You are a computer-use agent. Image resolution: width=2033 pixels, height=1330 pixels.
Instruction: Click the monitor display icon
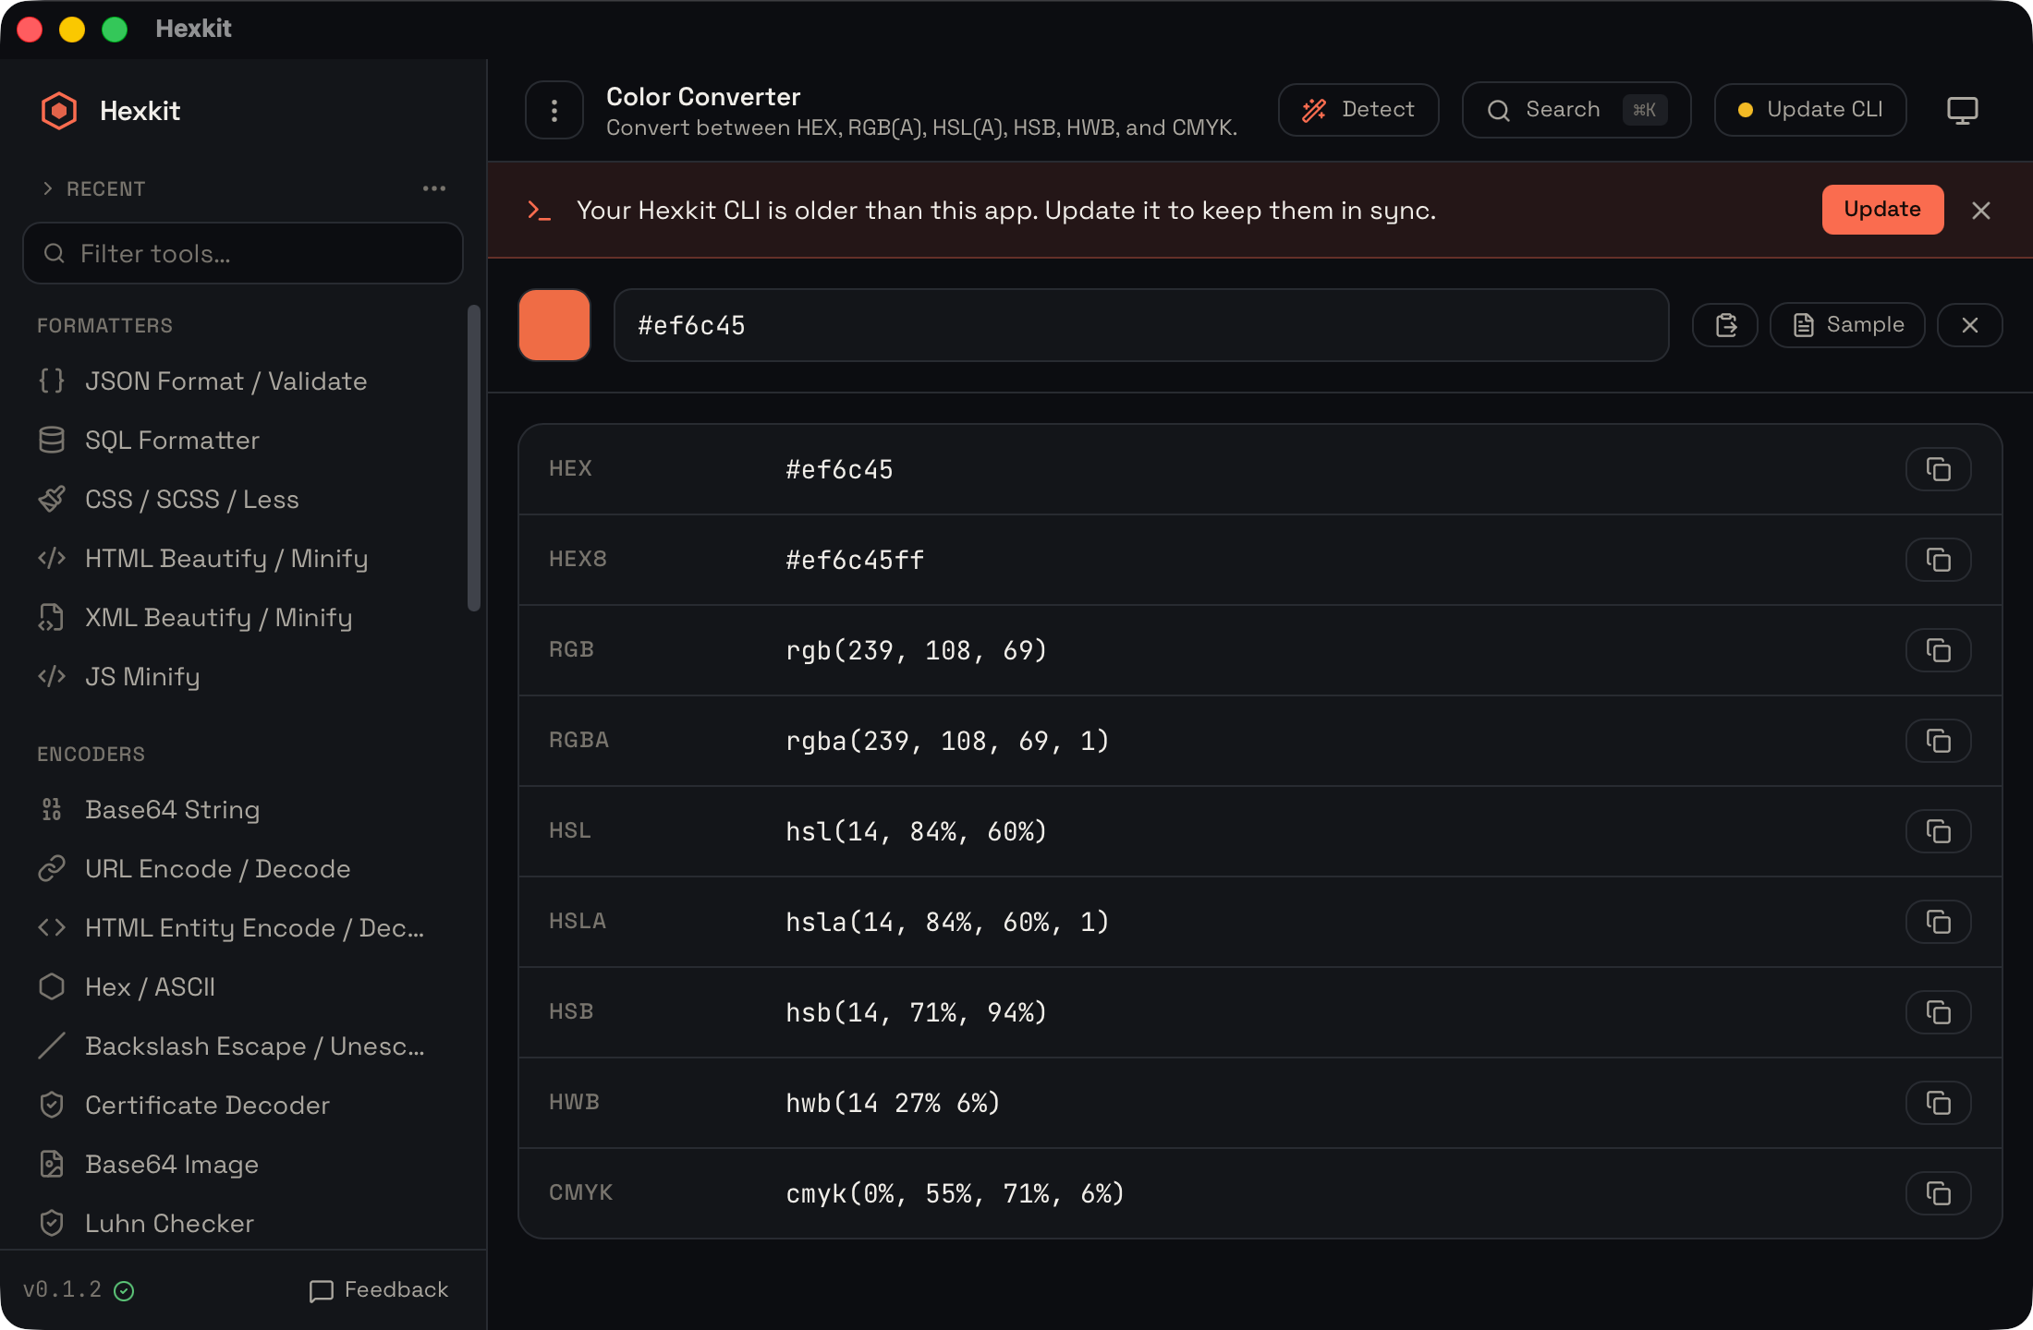[1963, 111]
